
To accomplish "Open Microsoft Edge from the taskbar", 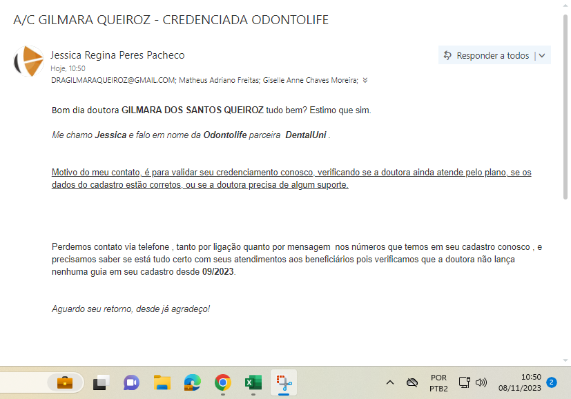I will [x=192, y=382].
